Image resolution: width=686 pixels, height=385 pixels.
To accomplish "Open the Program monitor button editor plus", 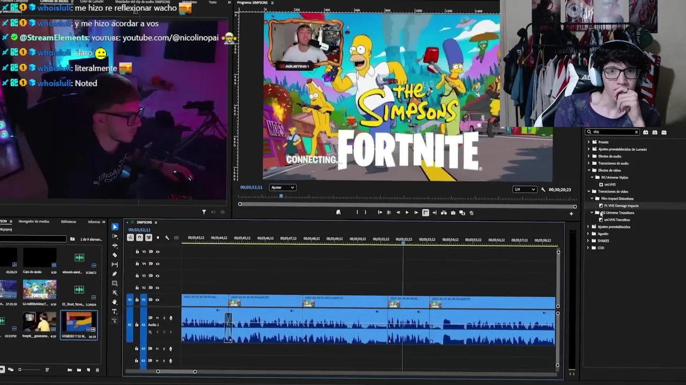I will pos(571,214).
